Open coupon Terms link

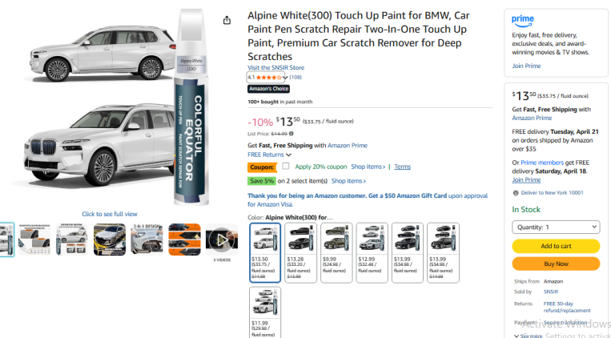(x=402, y=167)
